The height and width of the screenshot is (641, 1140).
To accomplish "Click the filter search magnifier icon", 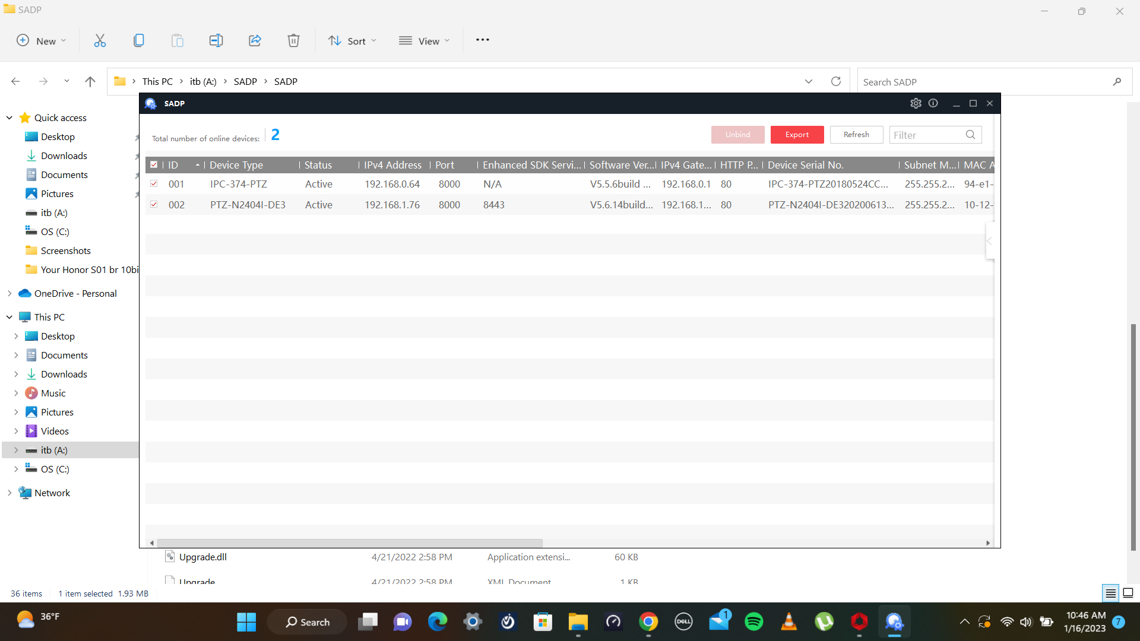I will point(970,135).
